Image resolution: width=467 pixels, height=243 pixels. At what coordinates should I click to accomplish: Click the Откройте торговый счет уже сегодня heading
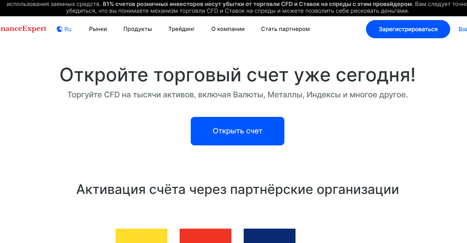click(x=237, y=75)
